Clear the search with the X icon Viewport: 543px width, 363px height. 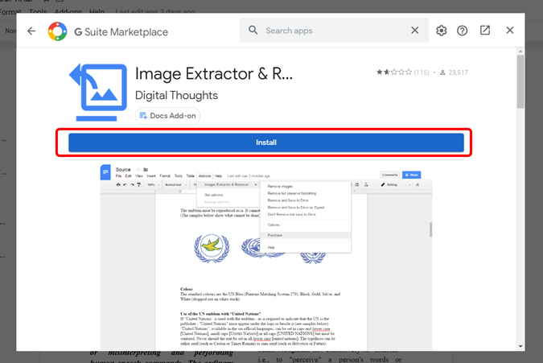[415, 31]
